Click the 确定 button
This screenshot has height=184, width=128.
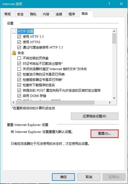tap(63, 177)
